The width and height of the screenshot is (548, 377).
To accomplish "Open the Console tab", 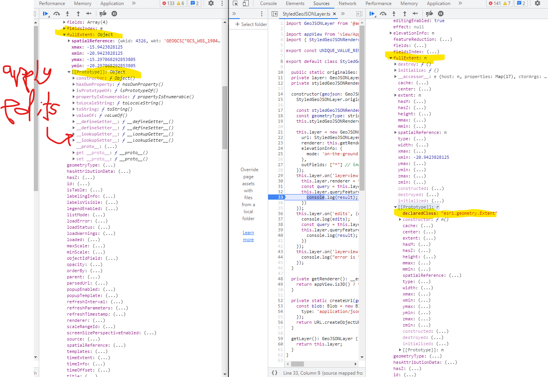I will click(x=268, y=3).
